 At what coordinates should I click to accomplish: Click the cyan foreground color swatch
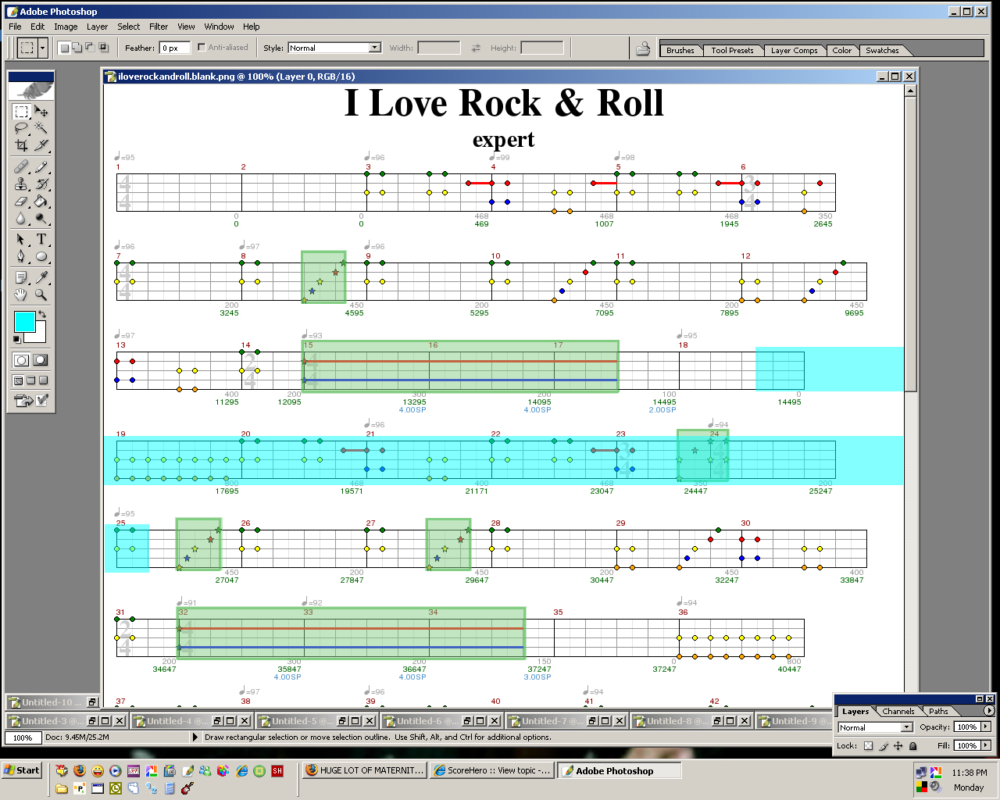[x=24, y=321]
